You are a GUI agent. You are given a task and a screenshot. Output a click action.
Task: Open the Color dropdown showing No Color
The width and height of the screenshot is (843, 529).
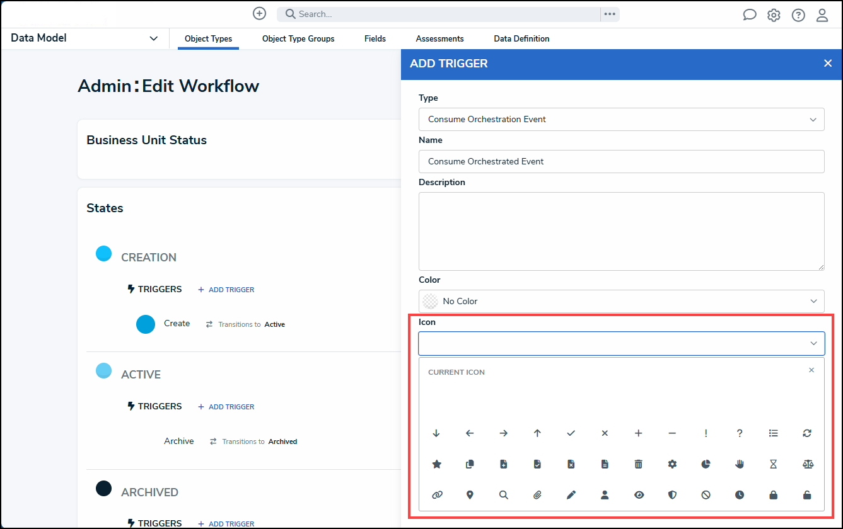621,301
